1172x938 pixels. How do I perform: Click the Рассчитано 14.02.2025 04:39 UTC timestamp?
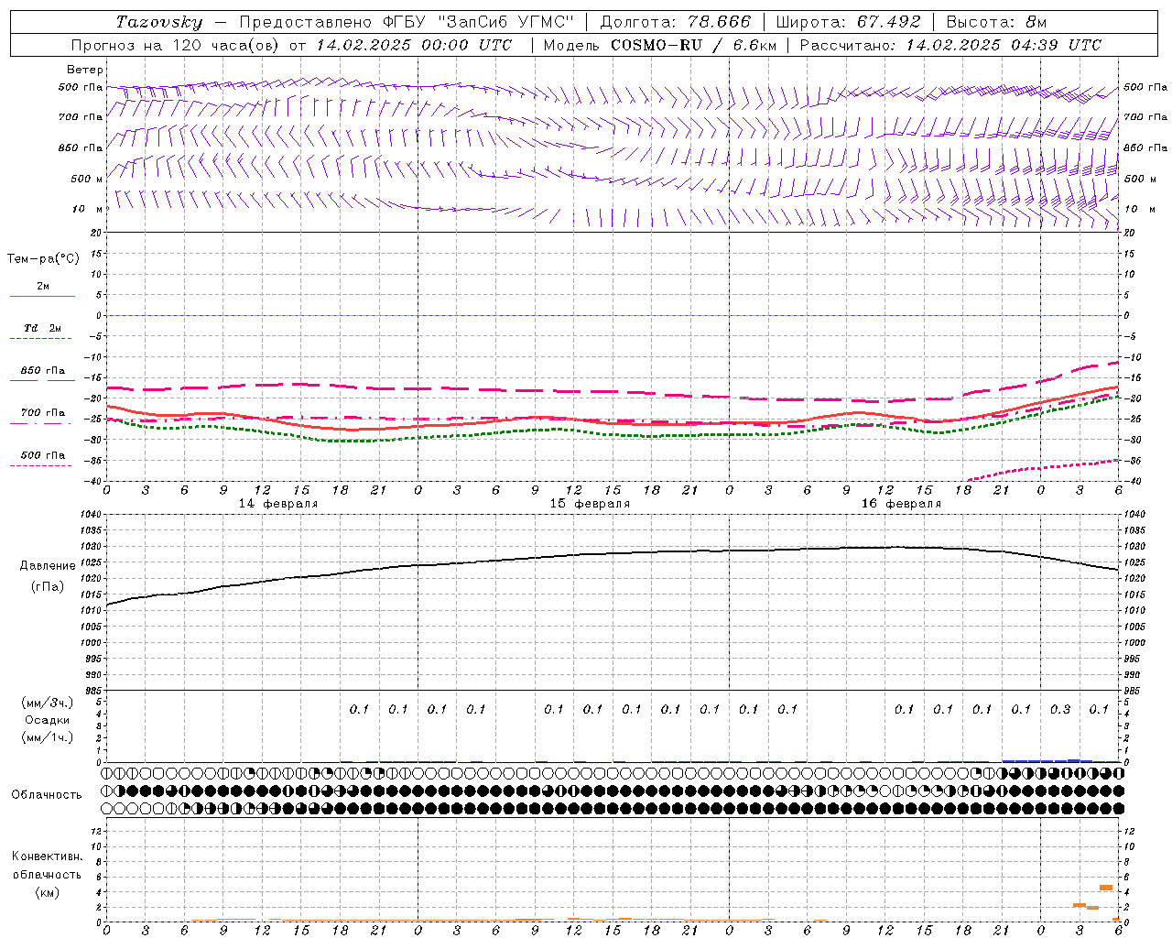tap(950, 45)
